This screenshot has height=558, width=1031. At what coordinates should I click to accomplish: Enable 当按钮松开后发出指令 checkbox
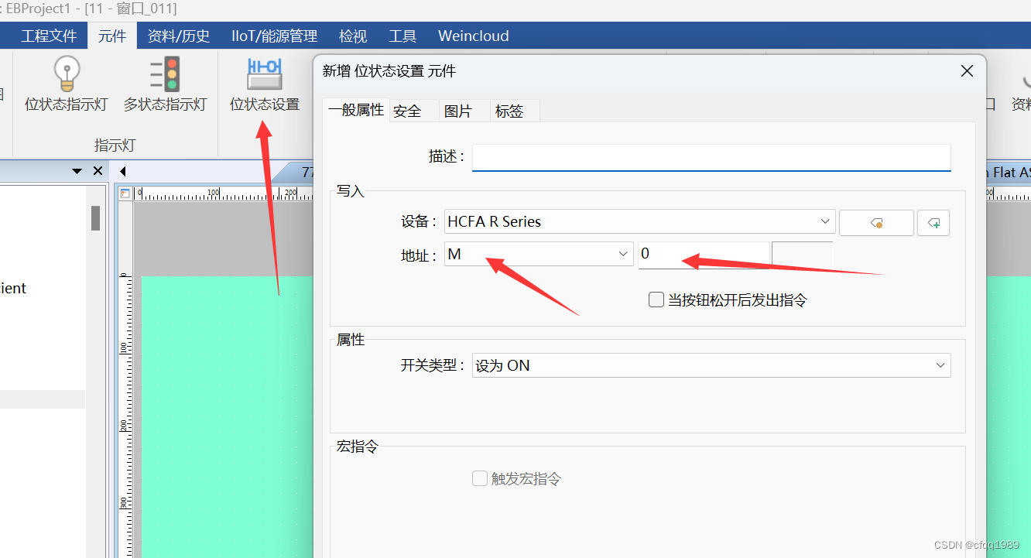pyautogui.click(x=656, y=300)
